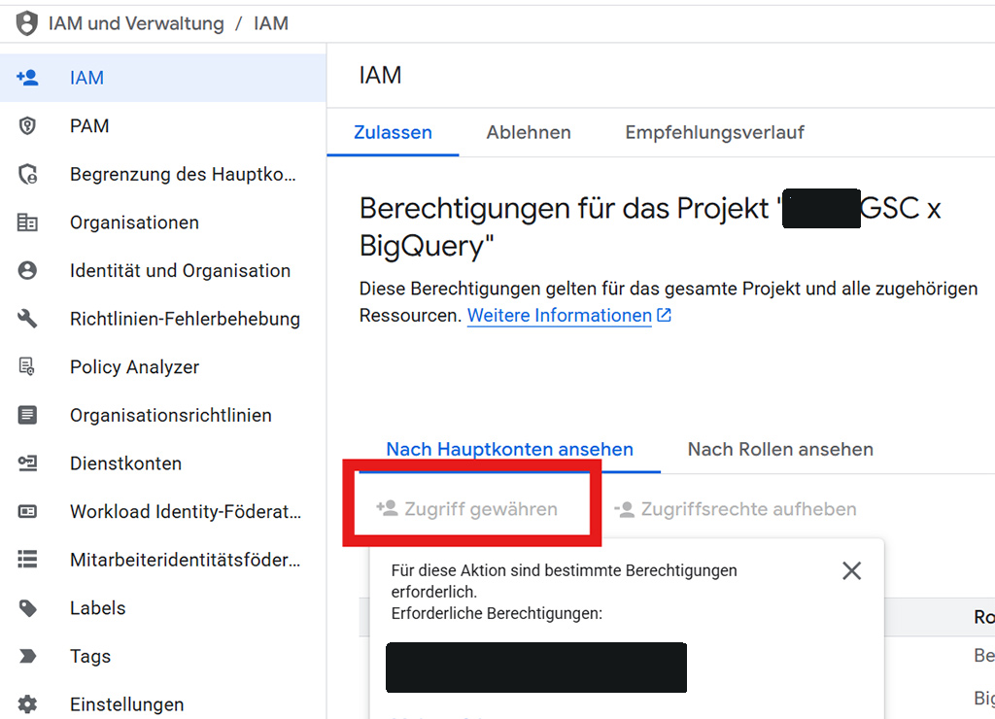Go to Labels page

tap(163, 608)
